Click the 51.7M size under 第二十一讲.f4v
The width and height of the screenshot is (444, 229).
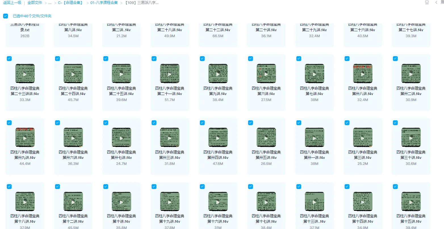(170, 100)
